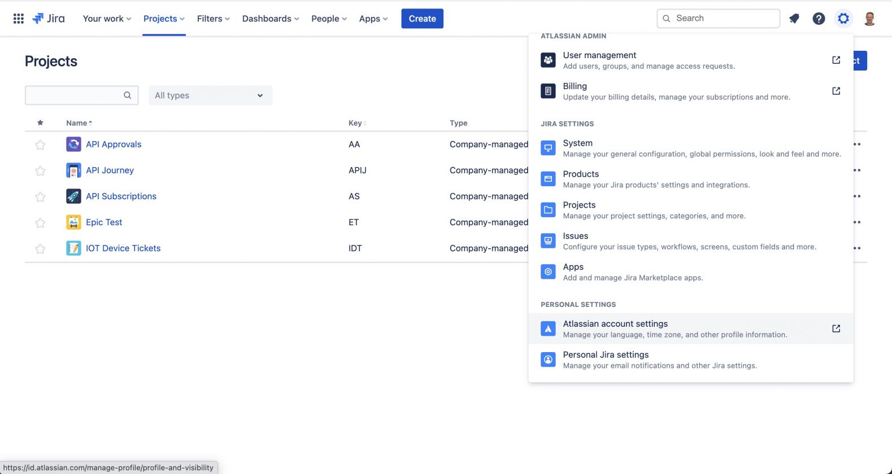Star the Epic Test project
This screenshot has height=474, width=892.
(40, 223)
